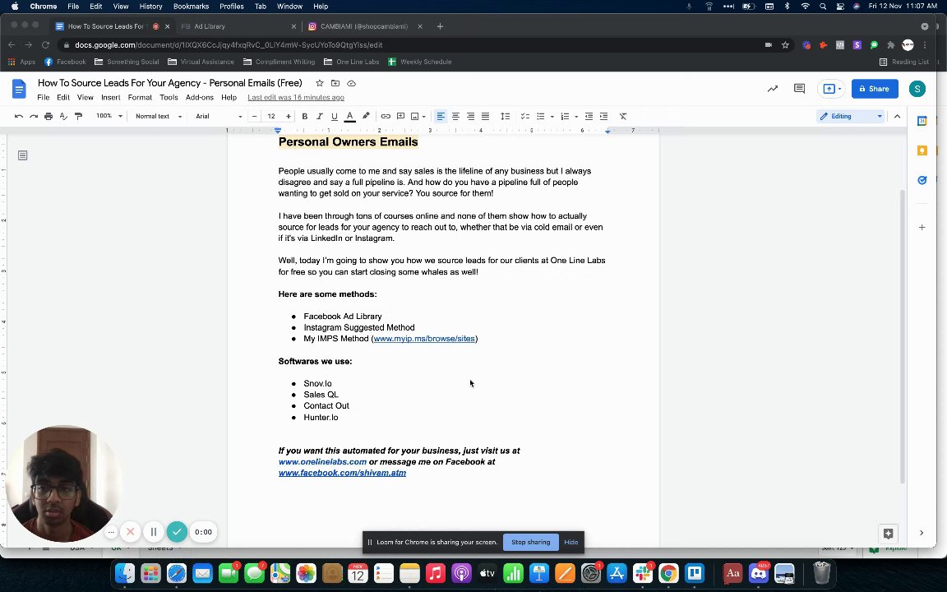Open the www.onelinelabs.com link
The image size is (947, 592).
click(x=322, y=461)
